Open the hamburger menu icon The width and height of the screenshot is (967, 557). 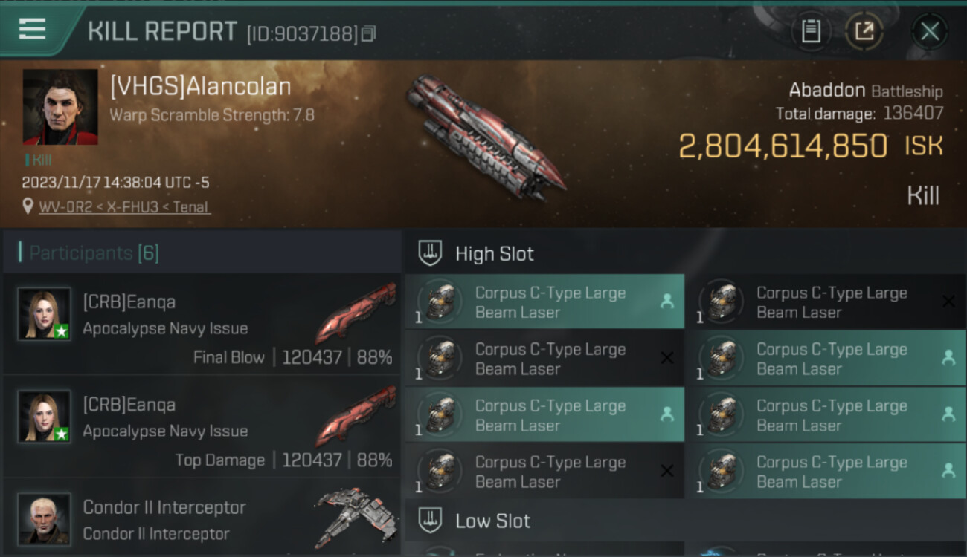32,30
